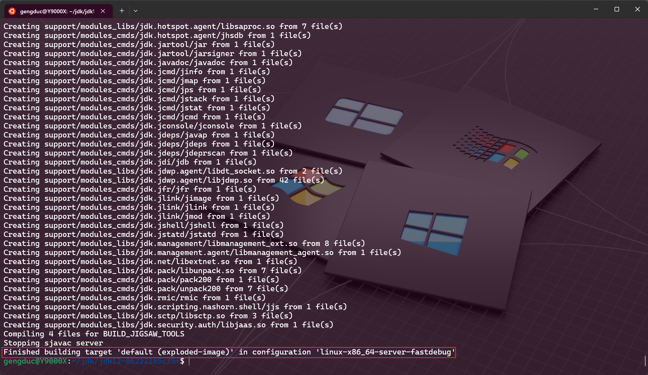Screen dimensions: 648x375
Task: Close the gengduc@Y9000X terminal tab
Action: pyautogui.click(x=103, y=11)
